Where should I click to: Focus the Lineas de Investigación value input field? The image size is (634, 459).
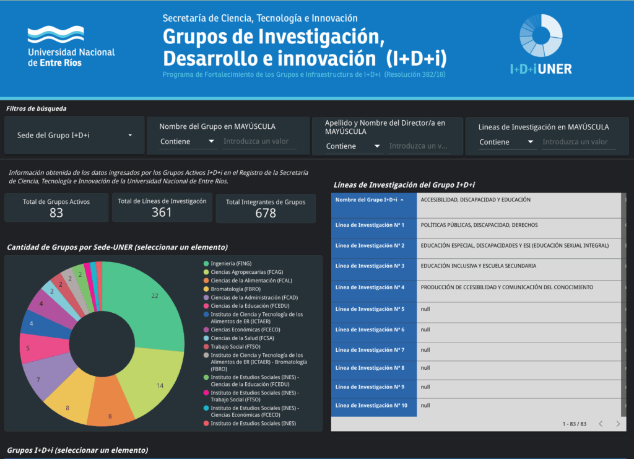tap(579, 142)
